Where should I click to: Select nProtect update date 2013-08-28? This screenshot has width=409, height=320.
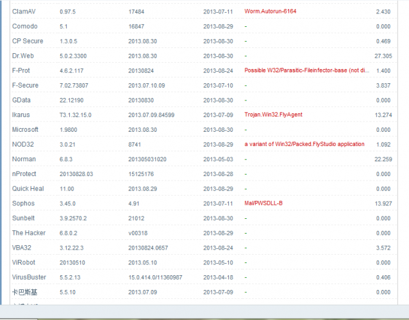coord(219,174)
